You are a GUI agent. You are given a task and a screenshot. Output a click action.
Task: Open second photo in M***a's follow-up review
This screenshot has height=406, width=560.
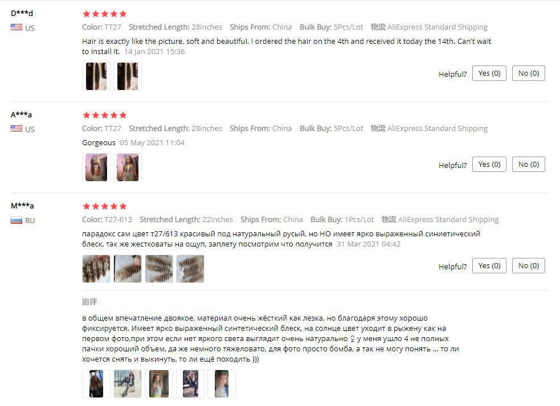pyautogui.click(x=128, y=384)
